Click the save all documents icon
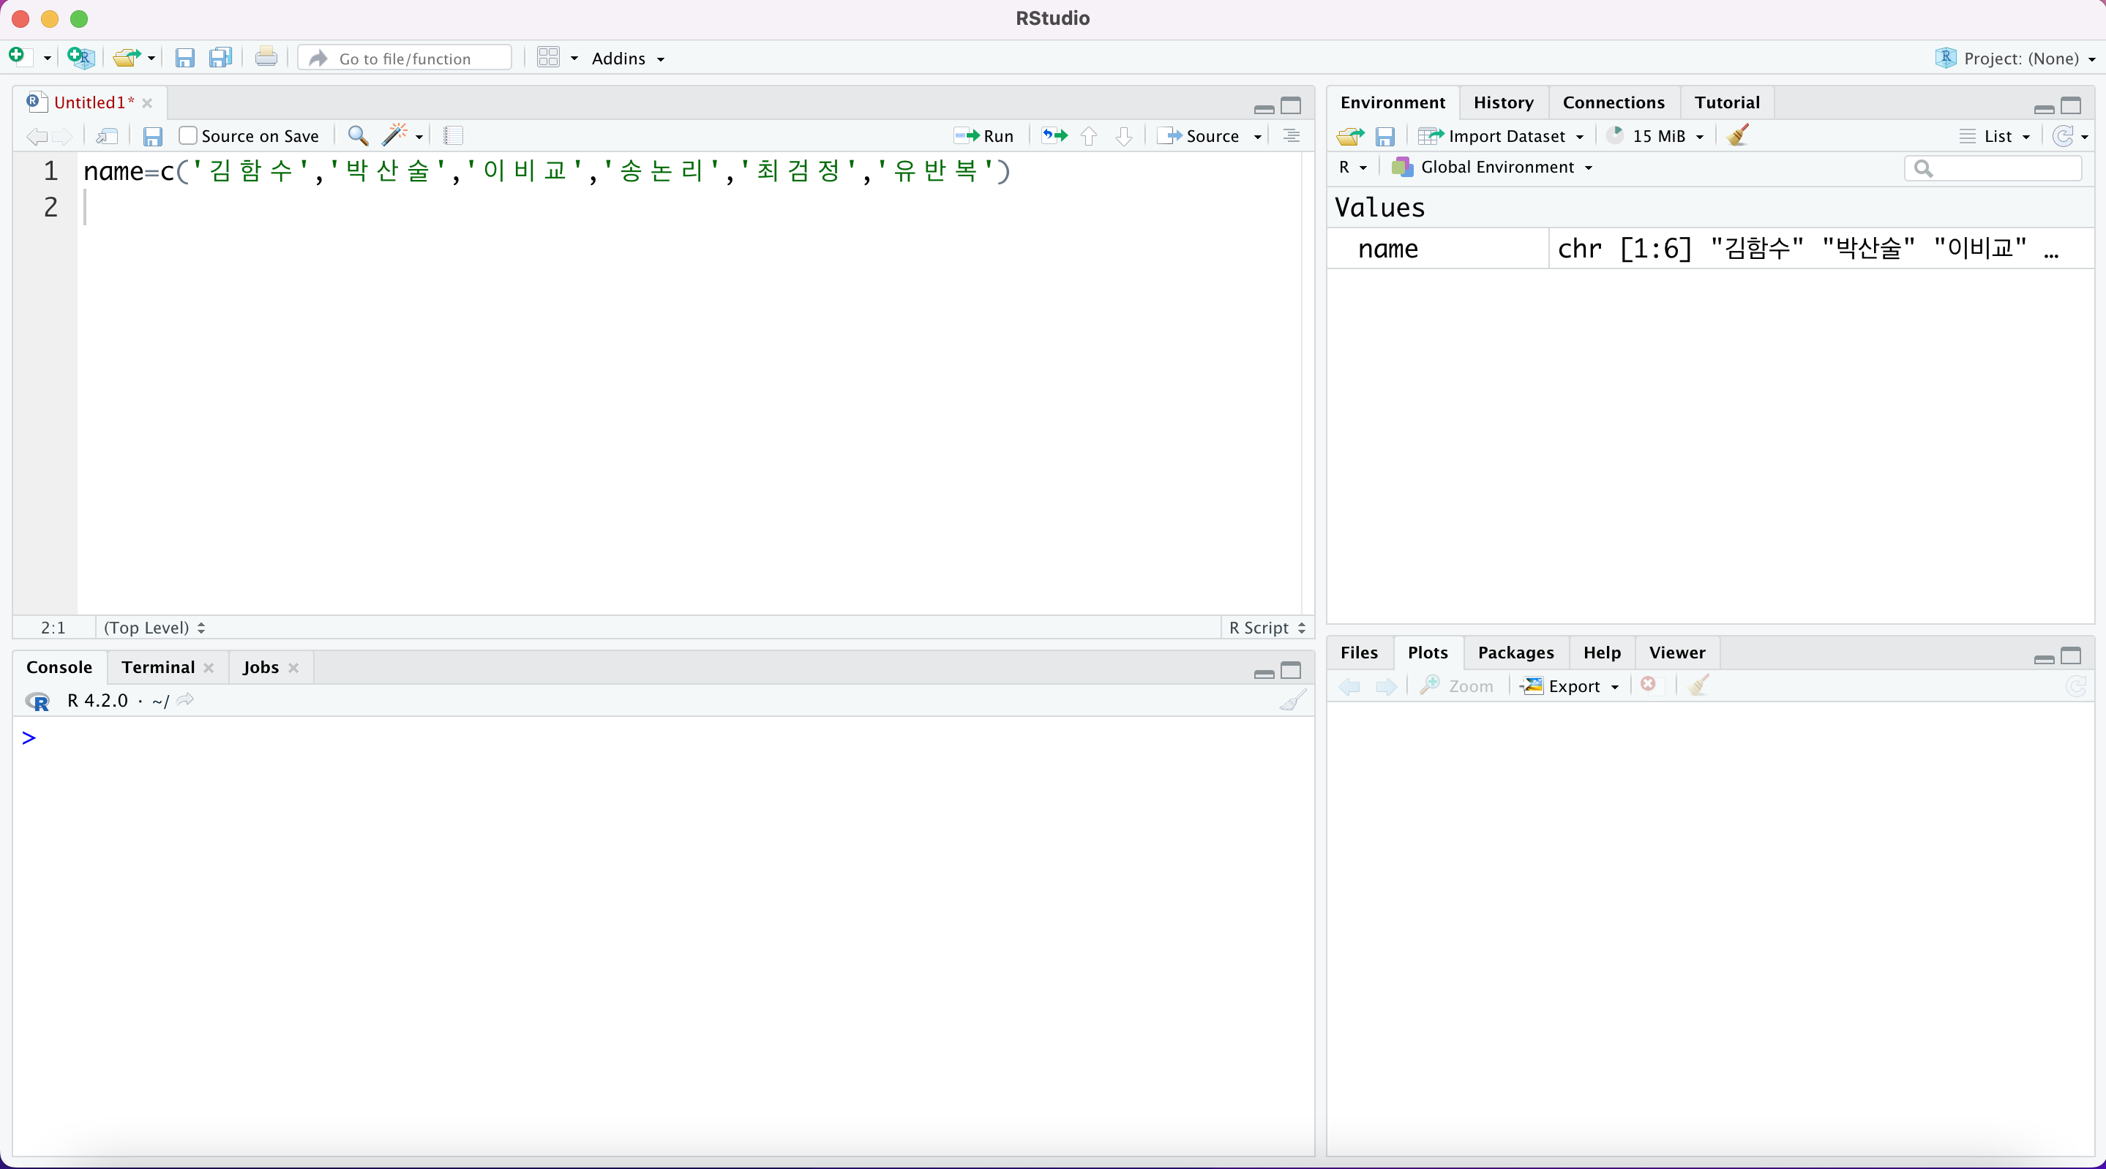The width and height of the screenshot is (2106, 1169). pos(221,58)
